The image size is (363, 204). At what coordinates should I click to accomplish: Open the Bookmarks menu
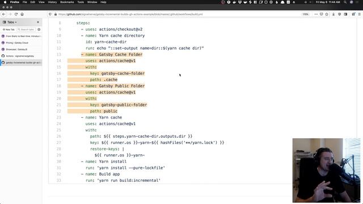[x=67, y=2]
